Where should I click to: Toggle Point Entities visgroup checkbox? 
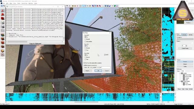tap(184, 75)
